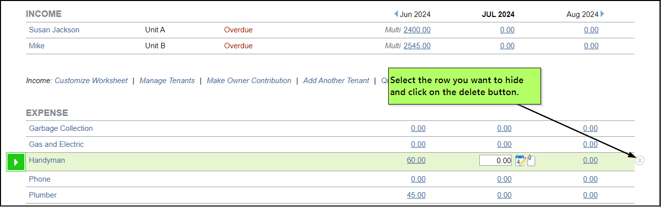The height and width of the screenshot is (208, 661).
Task: Open tenant Susan Jackson
Action: pos(54,30)
